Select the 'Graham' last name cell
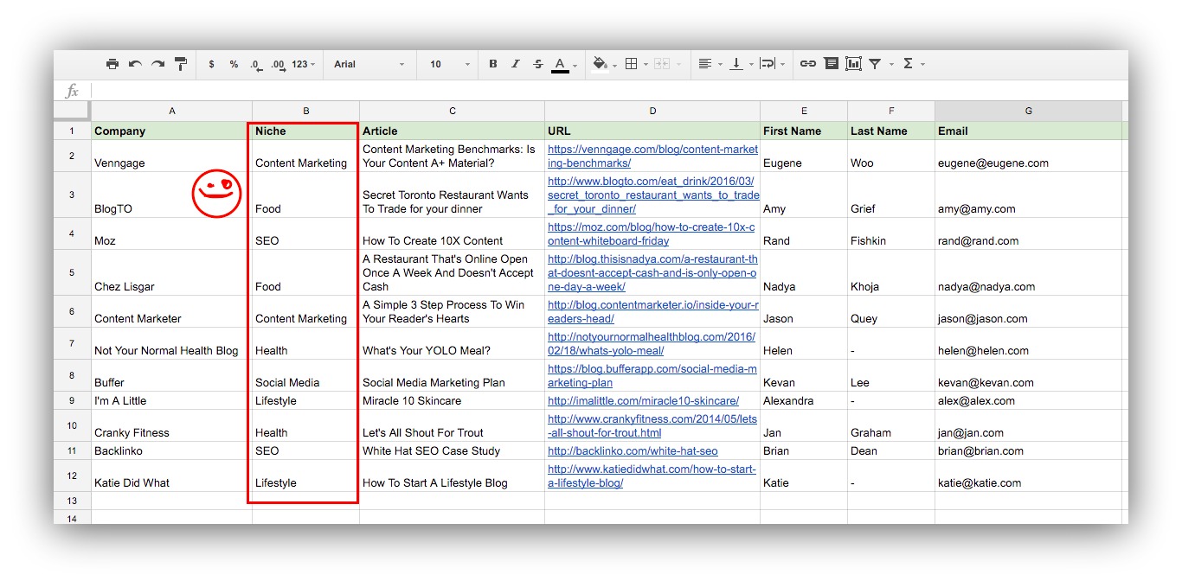Viewport: 1182px width, 581px height. [x=890, y=425]
